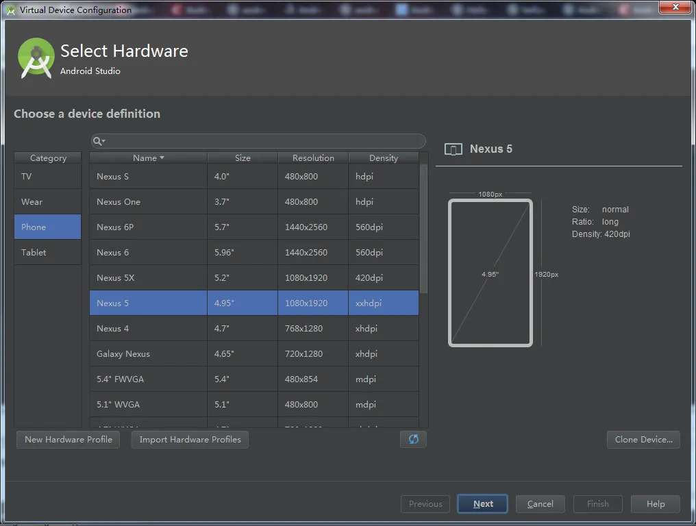This screenshot has height=526, width=696.
Task: Open New Hardware Profile dialog
Action: pos(69,440)
